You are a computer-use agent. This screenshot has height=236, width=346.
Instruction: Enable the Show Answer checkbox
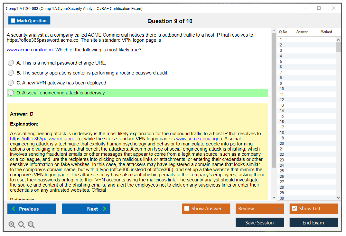[x=187, y=209]
